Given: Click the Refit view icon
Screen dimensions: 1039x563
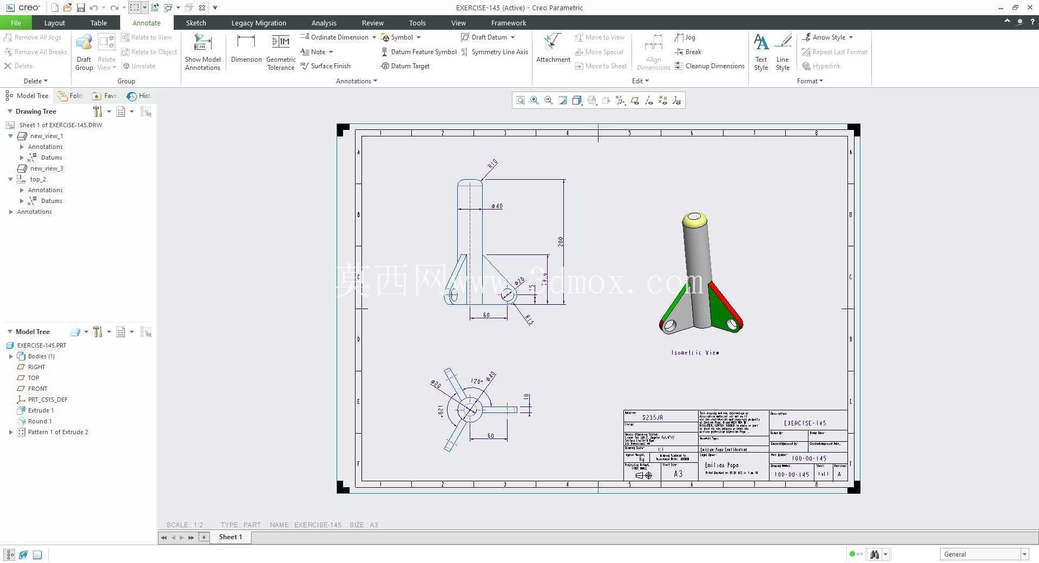Looking at the screenshot, I should 520,100.
